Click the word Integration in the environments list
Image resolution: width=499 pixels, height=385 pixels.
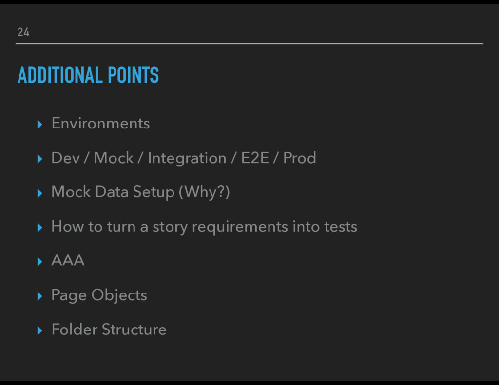point(187,158)
